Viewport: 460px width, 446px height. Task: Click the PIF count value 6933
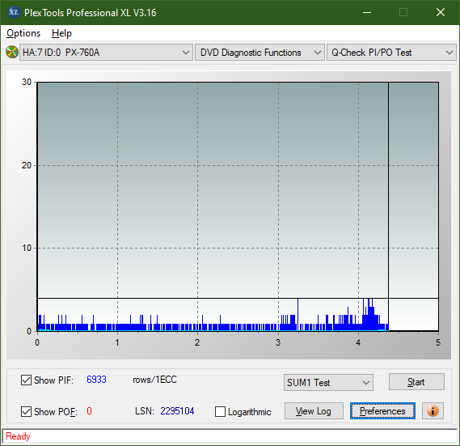click(96, 380)
